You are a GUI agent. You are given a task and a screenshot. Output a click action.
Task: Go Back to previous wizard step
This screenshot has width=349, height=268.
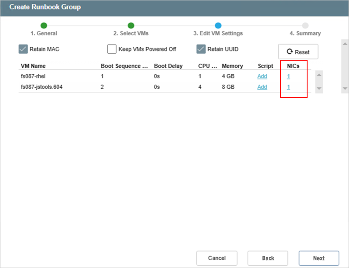click(x=268, y=258)
